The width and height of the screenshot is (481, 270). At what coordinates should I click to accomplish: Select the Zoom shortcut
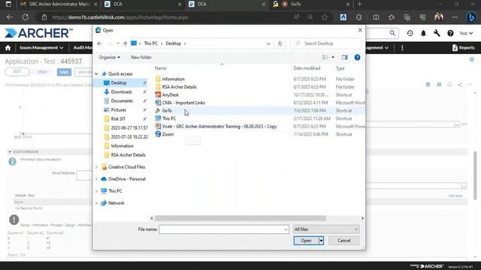click(168, 134)
